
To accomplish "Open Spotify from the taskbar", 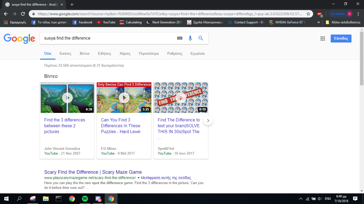I will click(x=85, y=199).
